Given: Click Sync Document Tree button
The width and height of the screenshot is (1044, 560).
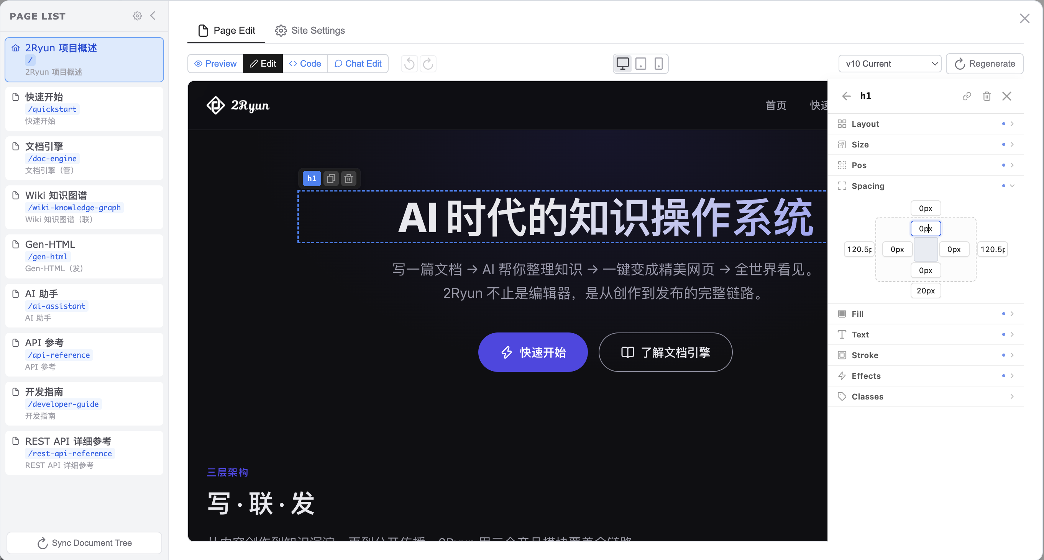Looking at the screenshot, I should point(84,543).
